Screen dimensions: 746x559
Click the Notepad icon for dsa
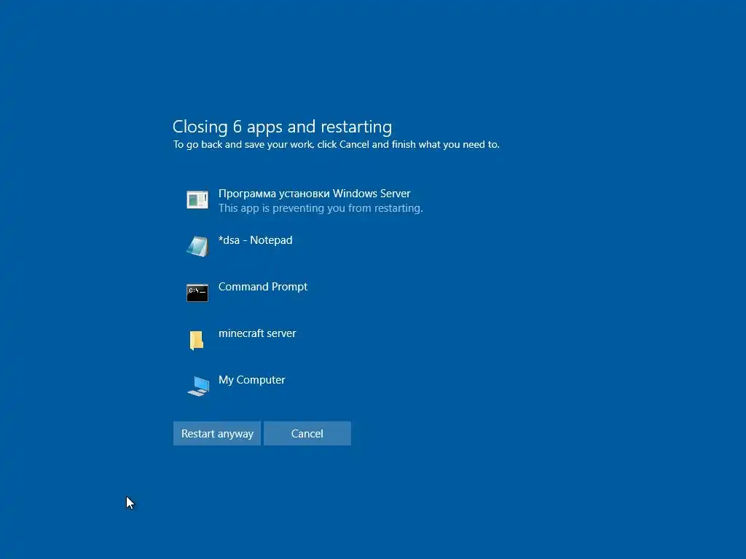point(197,246)
